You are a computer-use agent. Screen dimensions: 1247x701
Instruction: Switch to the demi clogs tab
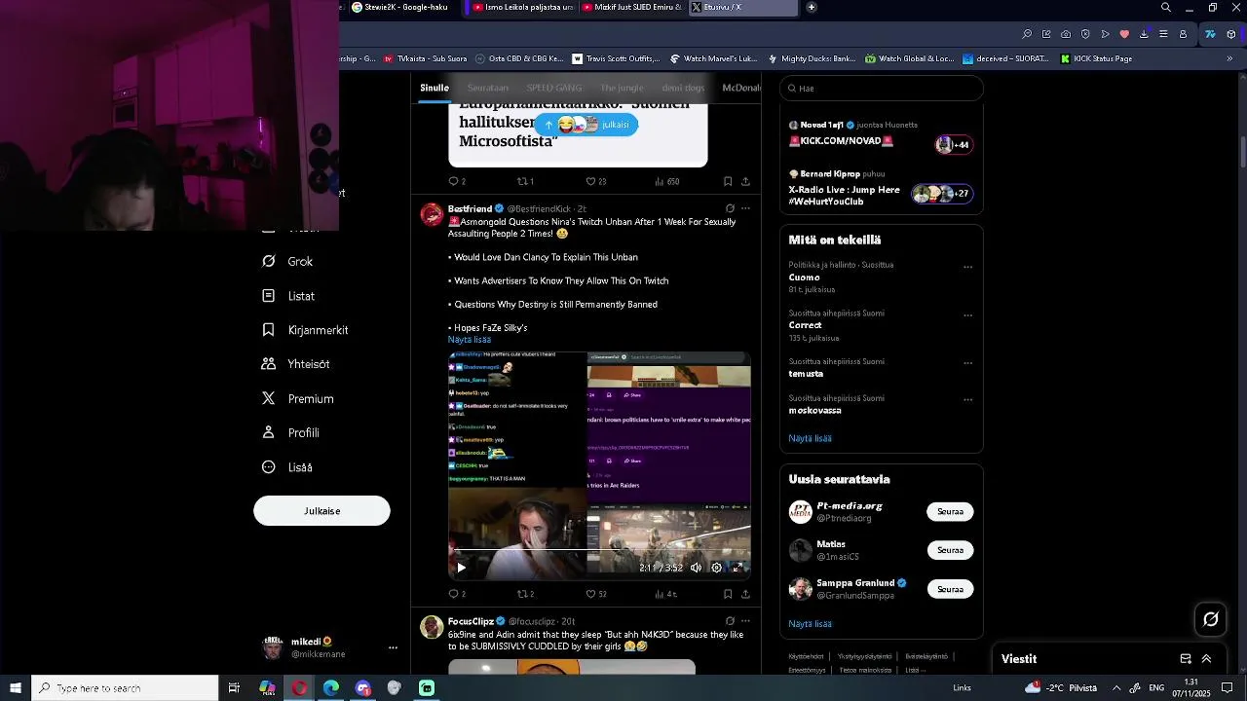point(683,88)
